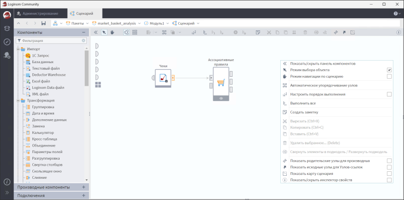The image size is (404, 200).
Task: Toggle the Режим выбора объекта checkbox
Action: (389, 70)
